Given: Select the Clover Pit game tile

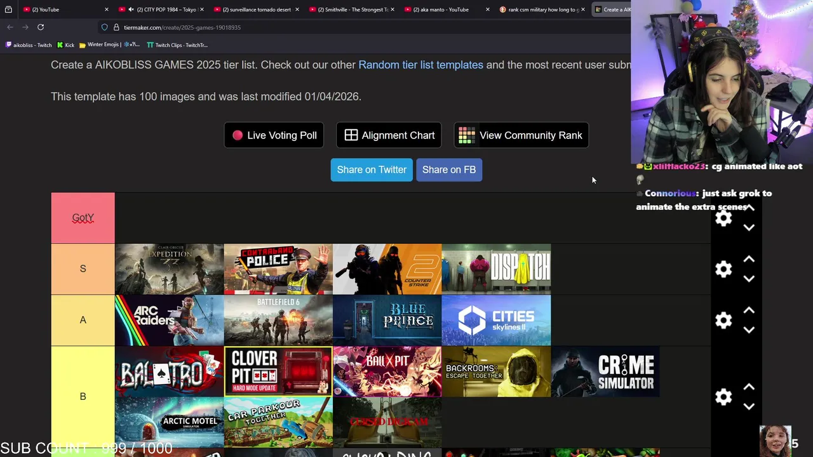Looking at the screenshot, I should coord(278,371).
